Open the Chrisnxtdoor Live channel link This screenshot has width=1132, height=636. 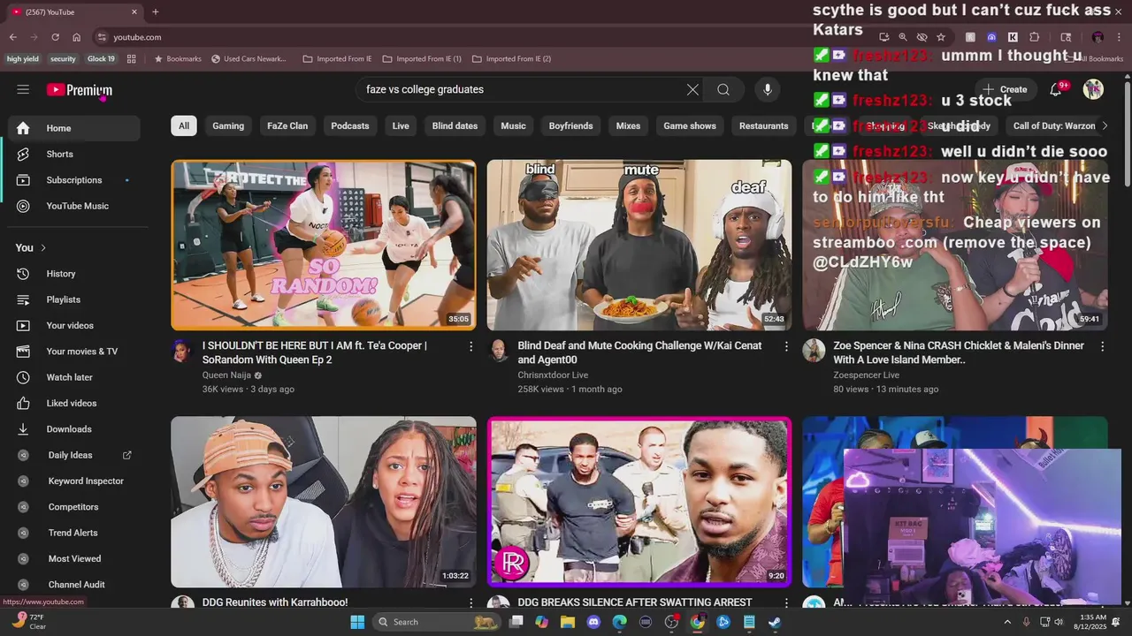553,375
